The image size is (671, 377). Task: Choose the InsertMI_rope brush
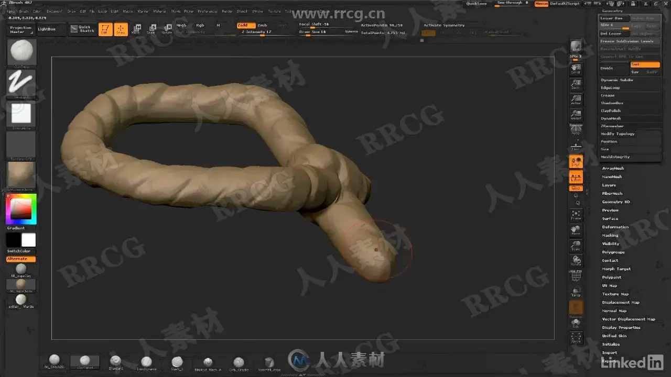(x=269, y=362)
